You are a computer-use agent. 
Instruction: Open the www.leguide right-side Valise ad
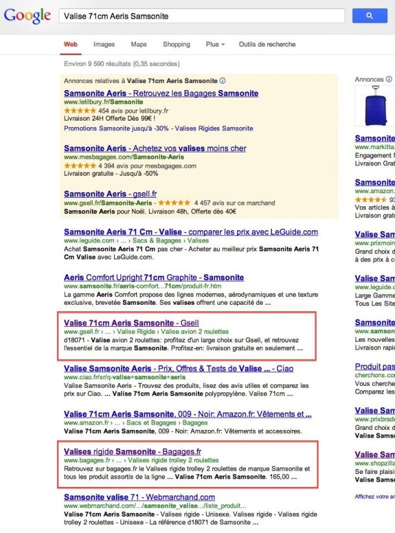coord(375,278)
